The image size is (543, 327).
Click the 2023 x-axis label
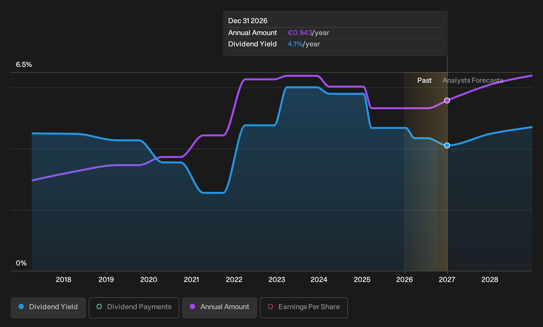pyautogui.click(x=277, y=280)
